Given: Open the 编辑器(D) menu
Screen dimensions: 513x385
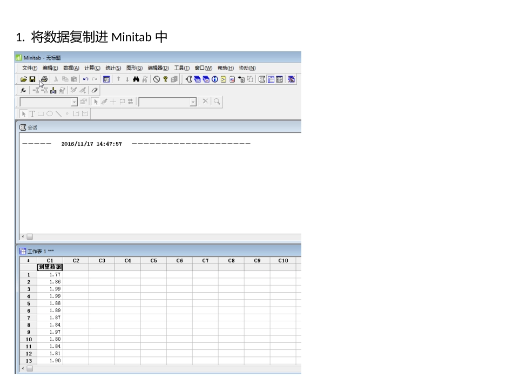Looking at the screenshot, I should [158, 68].
